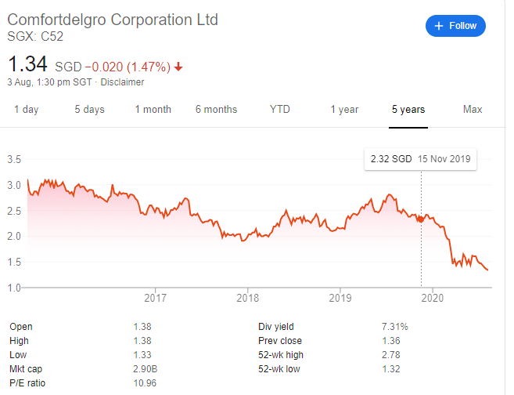Click the Comfortdelgro Corporation Ltd title
Screen dimensions: 514x395
coord(113,20)
